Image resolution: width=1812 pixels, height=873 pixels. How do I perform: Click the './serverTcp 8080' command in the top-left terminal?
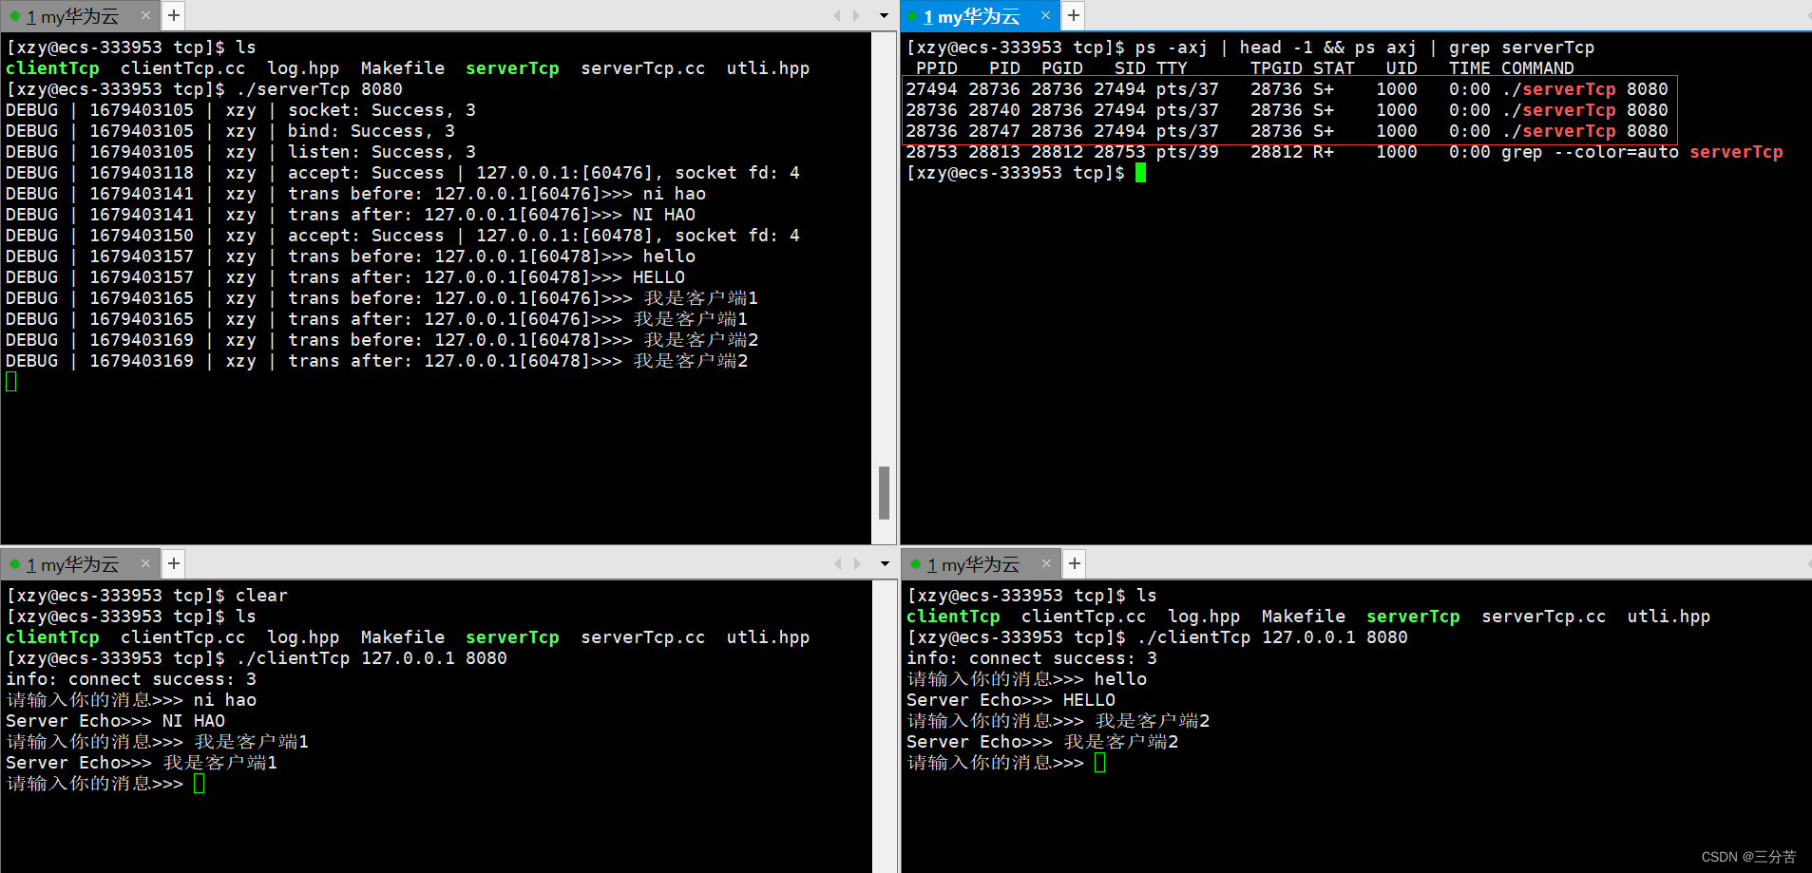(319, 89)
